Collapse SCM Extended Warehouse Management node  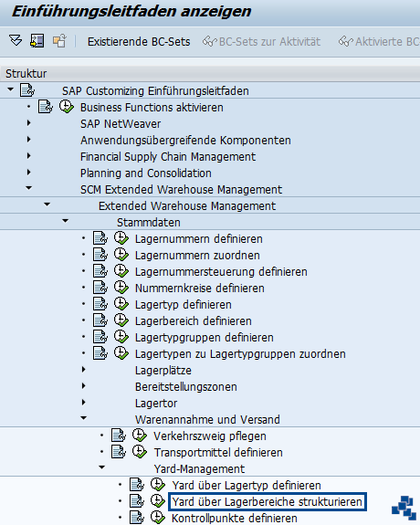tap(29, 188)
